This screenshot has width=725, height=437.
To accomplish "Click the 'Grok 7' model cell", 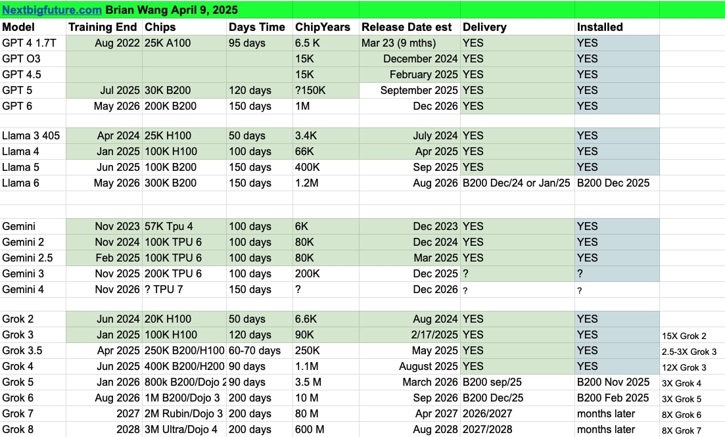I will point(34,413).
